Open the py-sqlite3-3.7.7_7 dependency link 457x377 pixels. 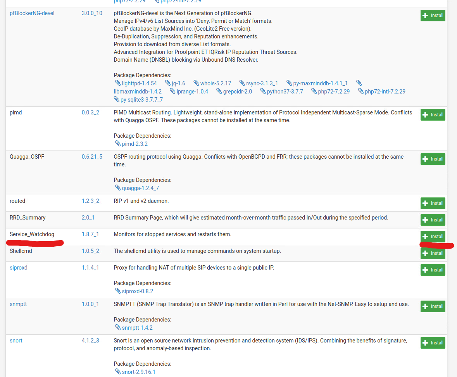click(x=141, y=100)
